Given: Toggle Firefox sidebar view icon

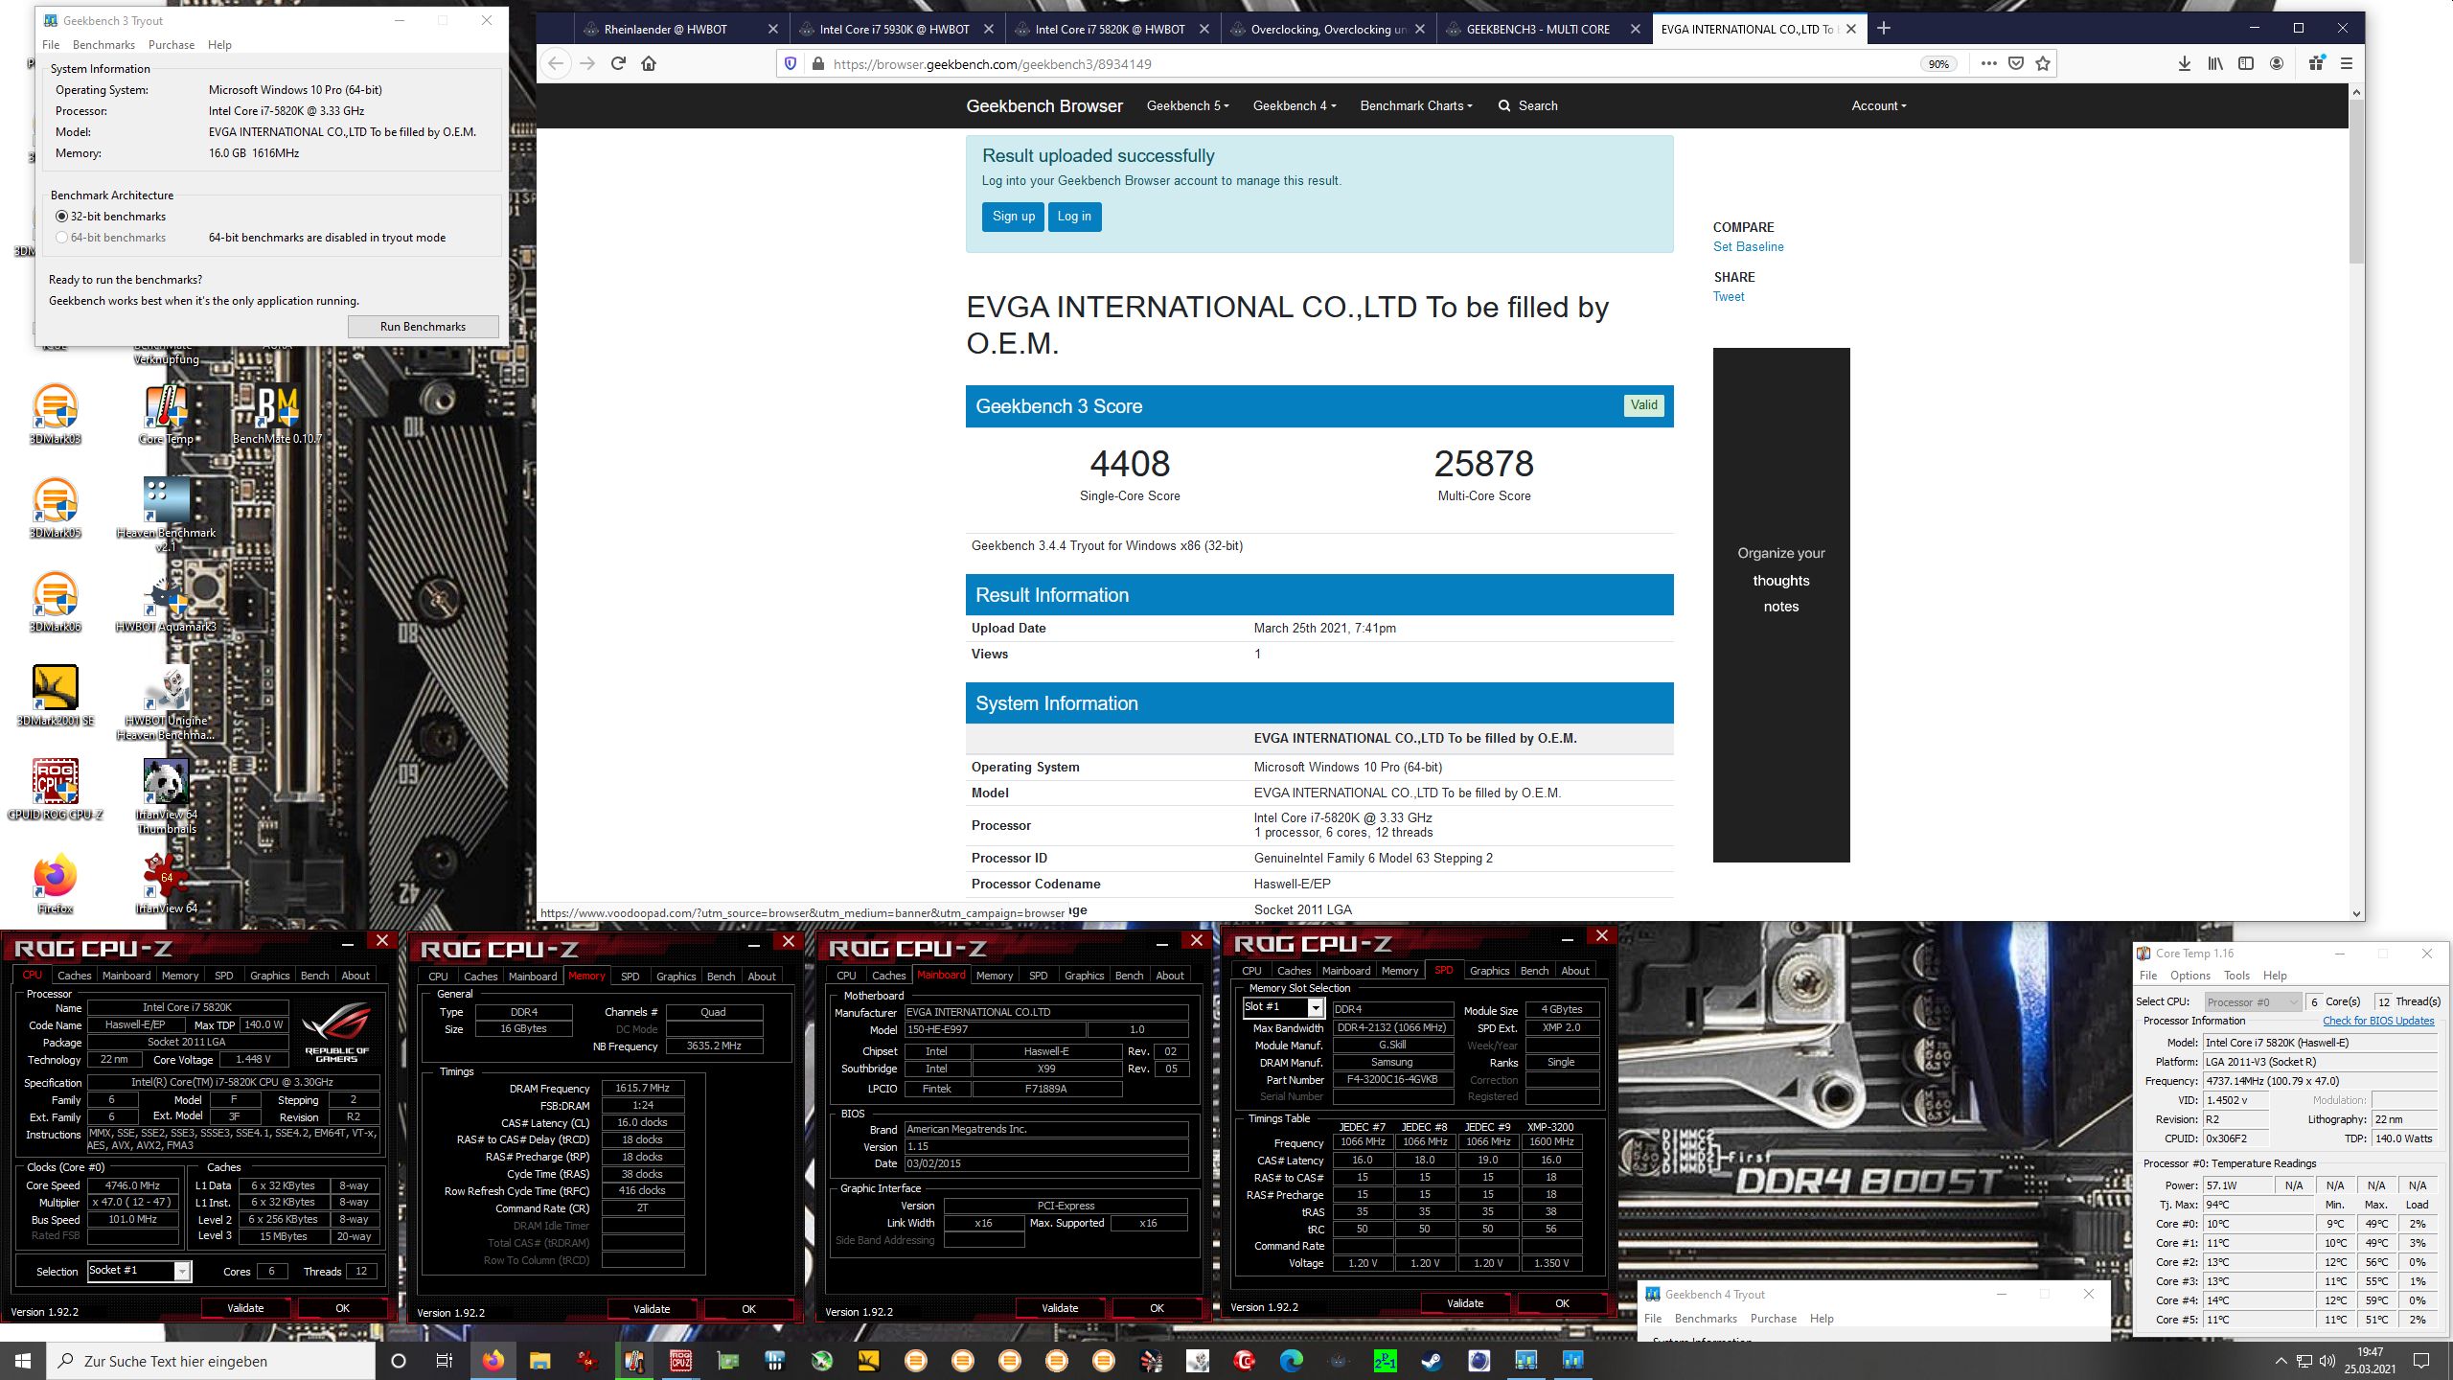Looking at the screenshot, I should coord(2246,63).
